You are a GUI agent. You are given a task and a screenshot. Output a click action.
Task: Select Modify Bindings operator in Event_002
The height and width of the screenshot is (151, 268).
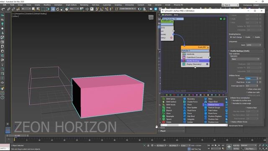tap(195, 61)
